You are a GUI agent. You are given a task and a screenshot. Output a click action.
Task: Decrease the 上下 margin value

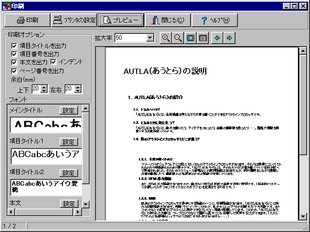tap(44, 91)
